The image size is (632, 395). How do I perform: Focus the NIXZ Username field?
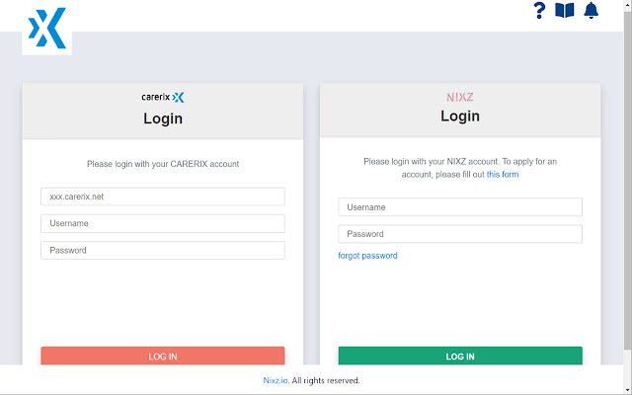point(460,207)
